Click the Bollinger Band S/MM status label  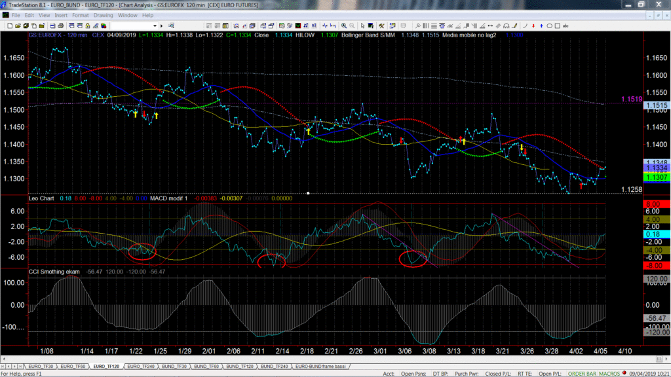pos(368,35)
